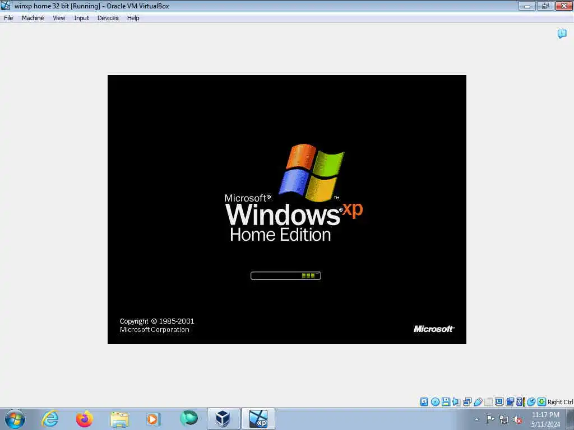Click the optical disc drive indicator
The height and width of the screenshot is (430, 574).
[435, 402]
